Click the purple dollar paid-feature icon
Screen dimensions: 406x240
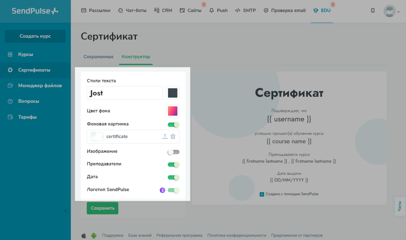point(162,190)
